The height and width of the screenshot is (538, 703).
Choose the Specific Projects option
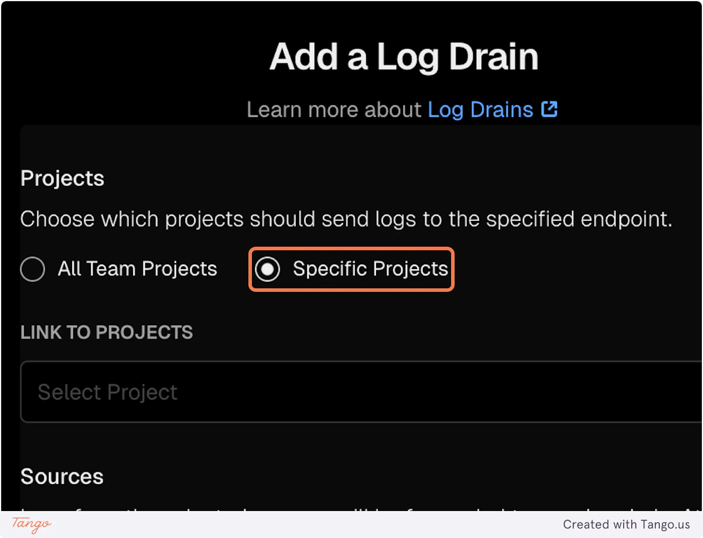(x=268, y=269)
